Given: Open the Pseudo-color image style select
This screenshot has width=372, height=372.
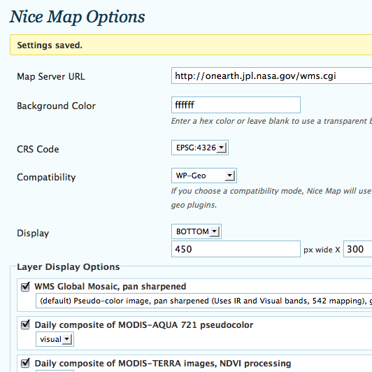Looking at the screenshot, I should point(203,301).
